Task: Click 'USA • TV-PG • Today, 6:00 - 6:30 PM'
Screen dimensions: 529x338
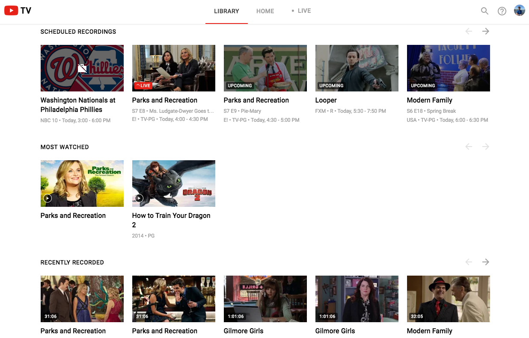Action: tap(448, 120)
